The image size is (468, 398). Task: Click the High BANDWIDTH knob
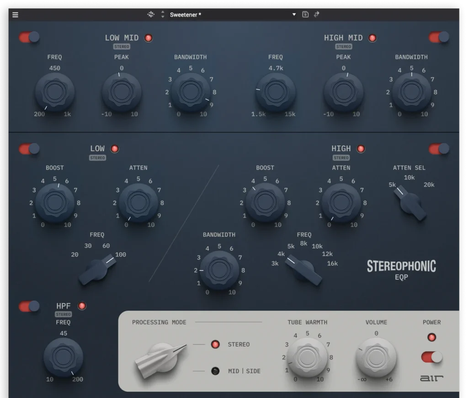click(219, 271)
